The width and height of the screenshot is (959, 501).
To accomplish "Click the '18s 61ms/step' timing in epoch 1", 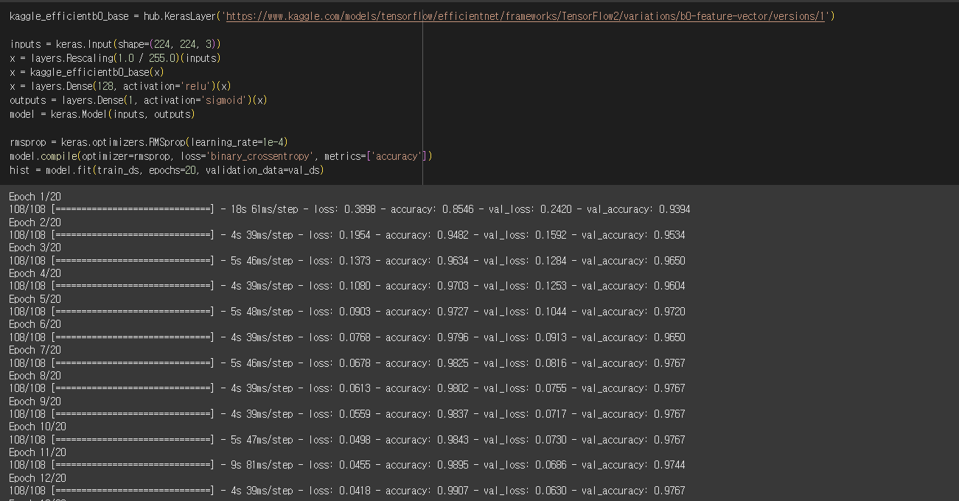I will (x=264, y=209).
